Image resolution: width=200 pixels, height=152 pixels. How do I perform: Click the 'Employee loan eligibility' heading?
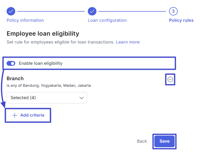43,34
